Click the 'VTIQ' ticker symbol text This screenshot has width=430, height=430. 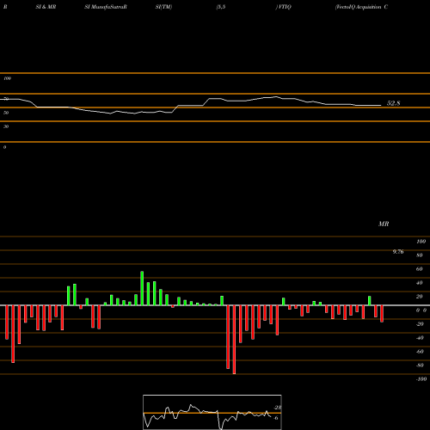[x=284, y=7]
